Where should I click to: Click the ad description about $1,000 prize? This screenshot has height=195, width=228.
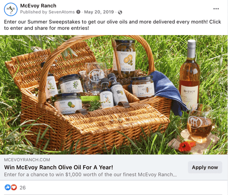[x=90, y=175]
